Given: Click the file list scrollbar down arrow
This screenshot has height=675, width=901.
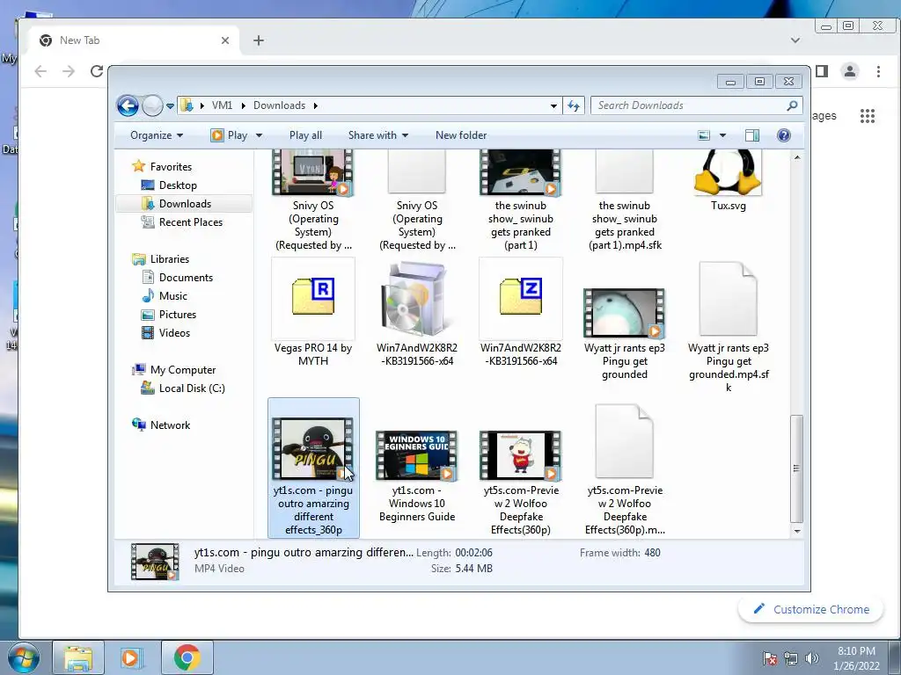Looking at the screenshot, I should tap(797, 532).
